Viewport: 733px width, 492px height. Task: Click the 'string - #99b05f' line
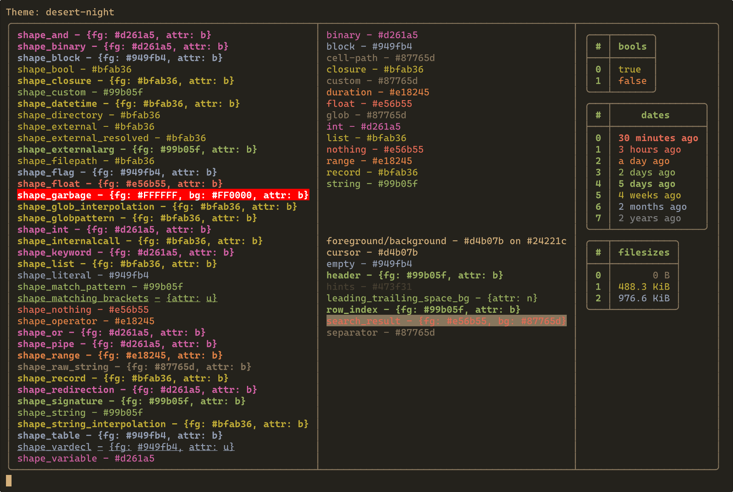pos(372,184)
